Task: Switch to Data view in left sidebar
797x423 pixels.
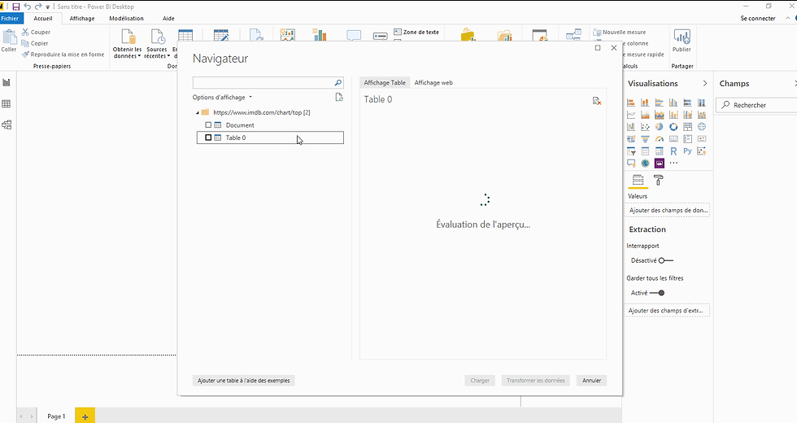Action: tap(7, 104)
